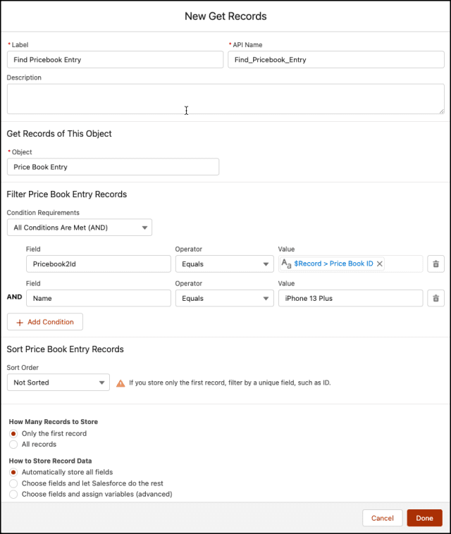
Task: Open the Operator dropdown for Pricebook2Id
Action: (x=224, y=263)
